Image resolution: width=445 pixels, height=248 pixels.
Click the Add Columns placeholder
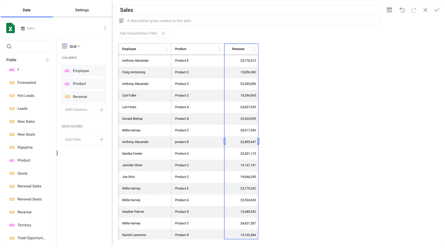click(x=84, y=110)
